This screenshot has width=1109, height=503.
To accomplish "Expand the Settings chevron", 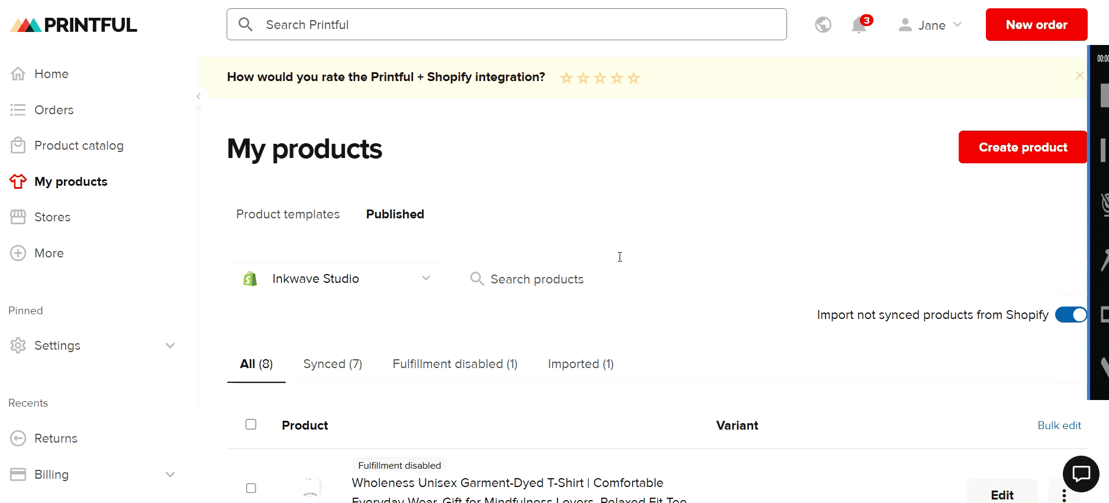I will point(170,346).
